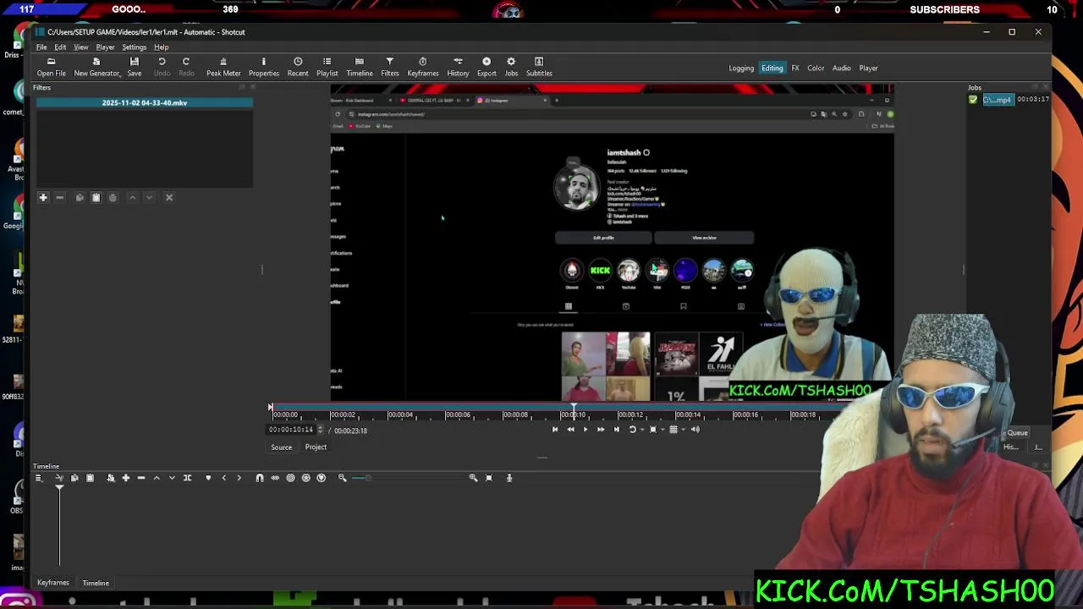Click the current timecode field 00:00:10:14

pyautogui.click(x=291, y=430)
